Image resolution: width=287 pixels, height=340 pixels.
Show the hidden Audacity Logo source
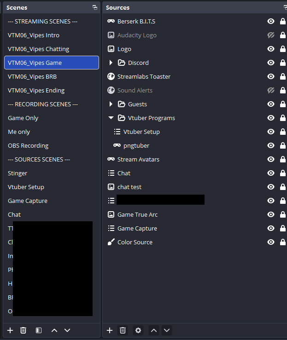coord(271,35)
